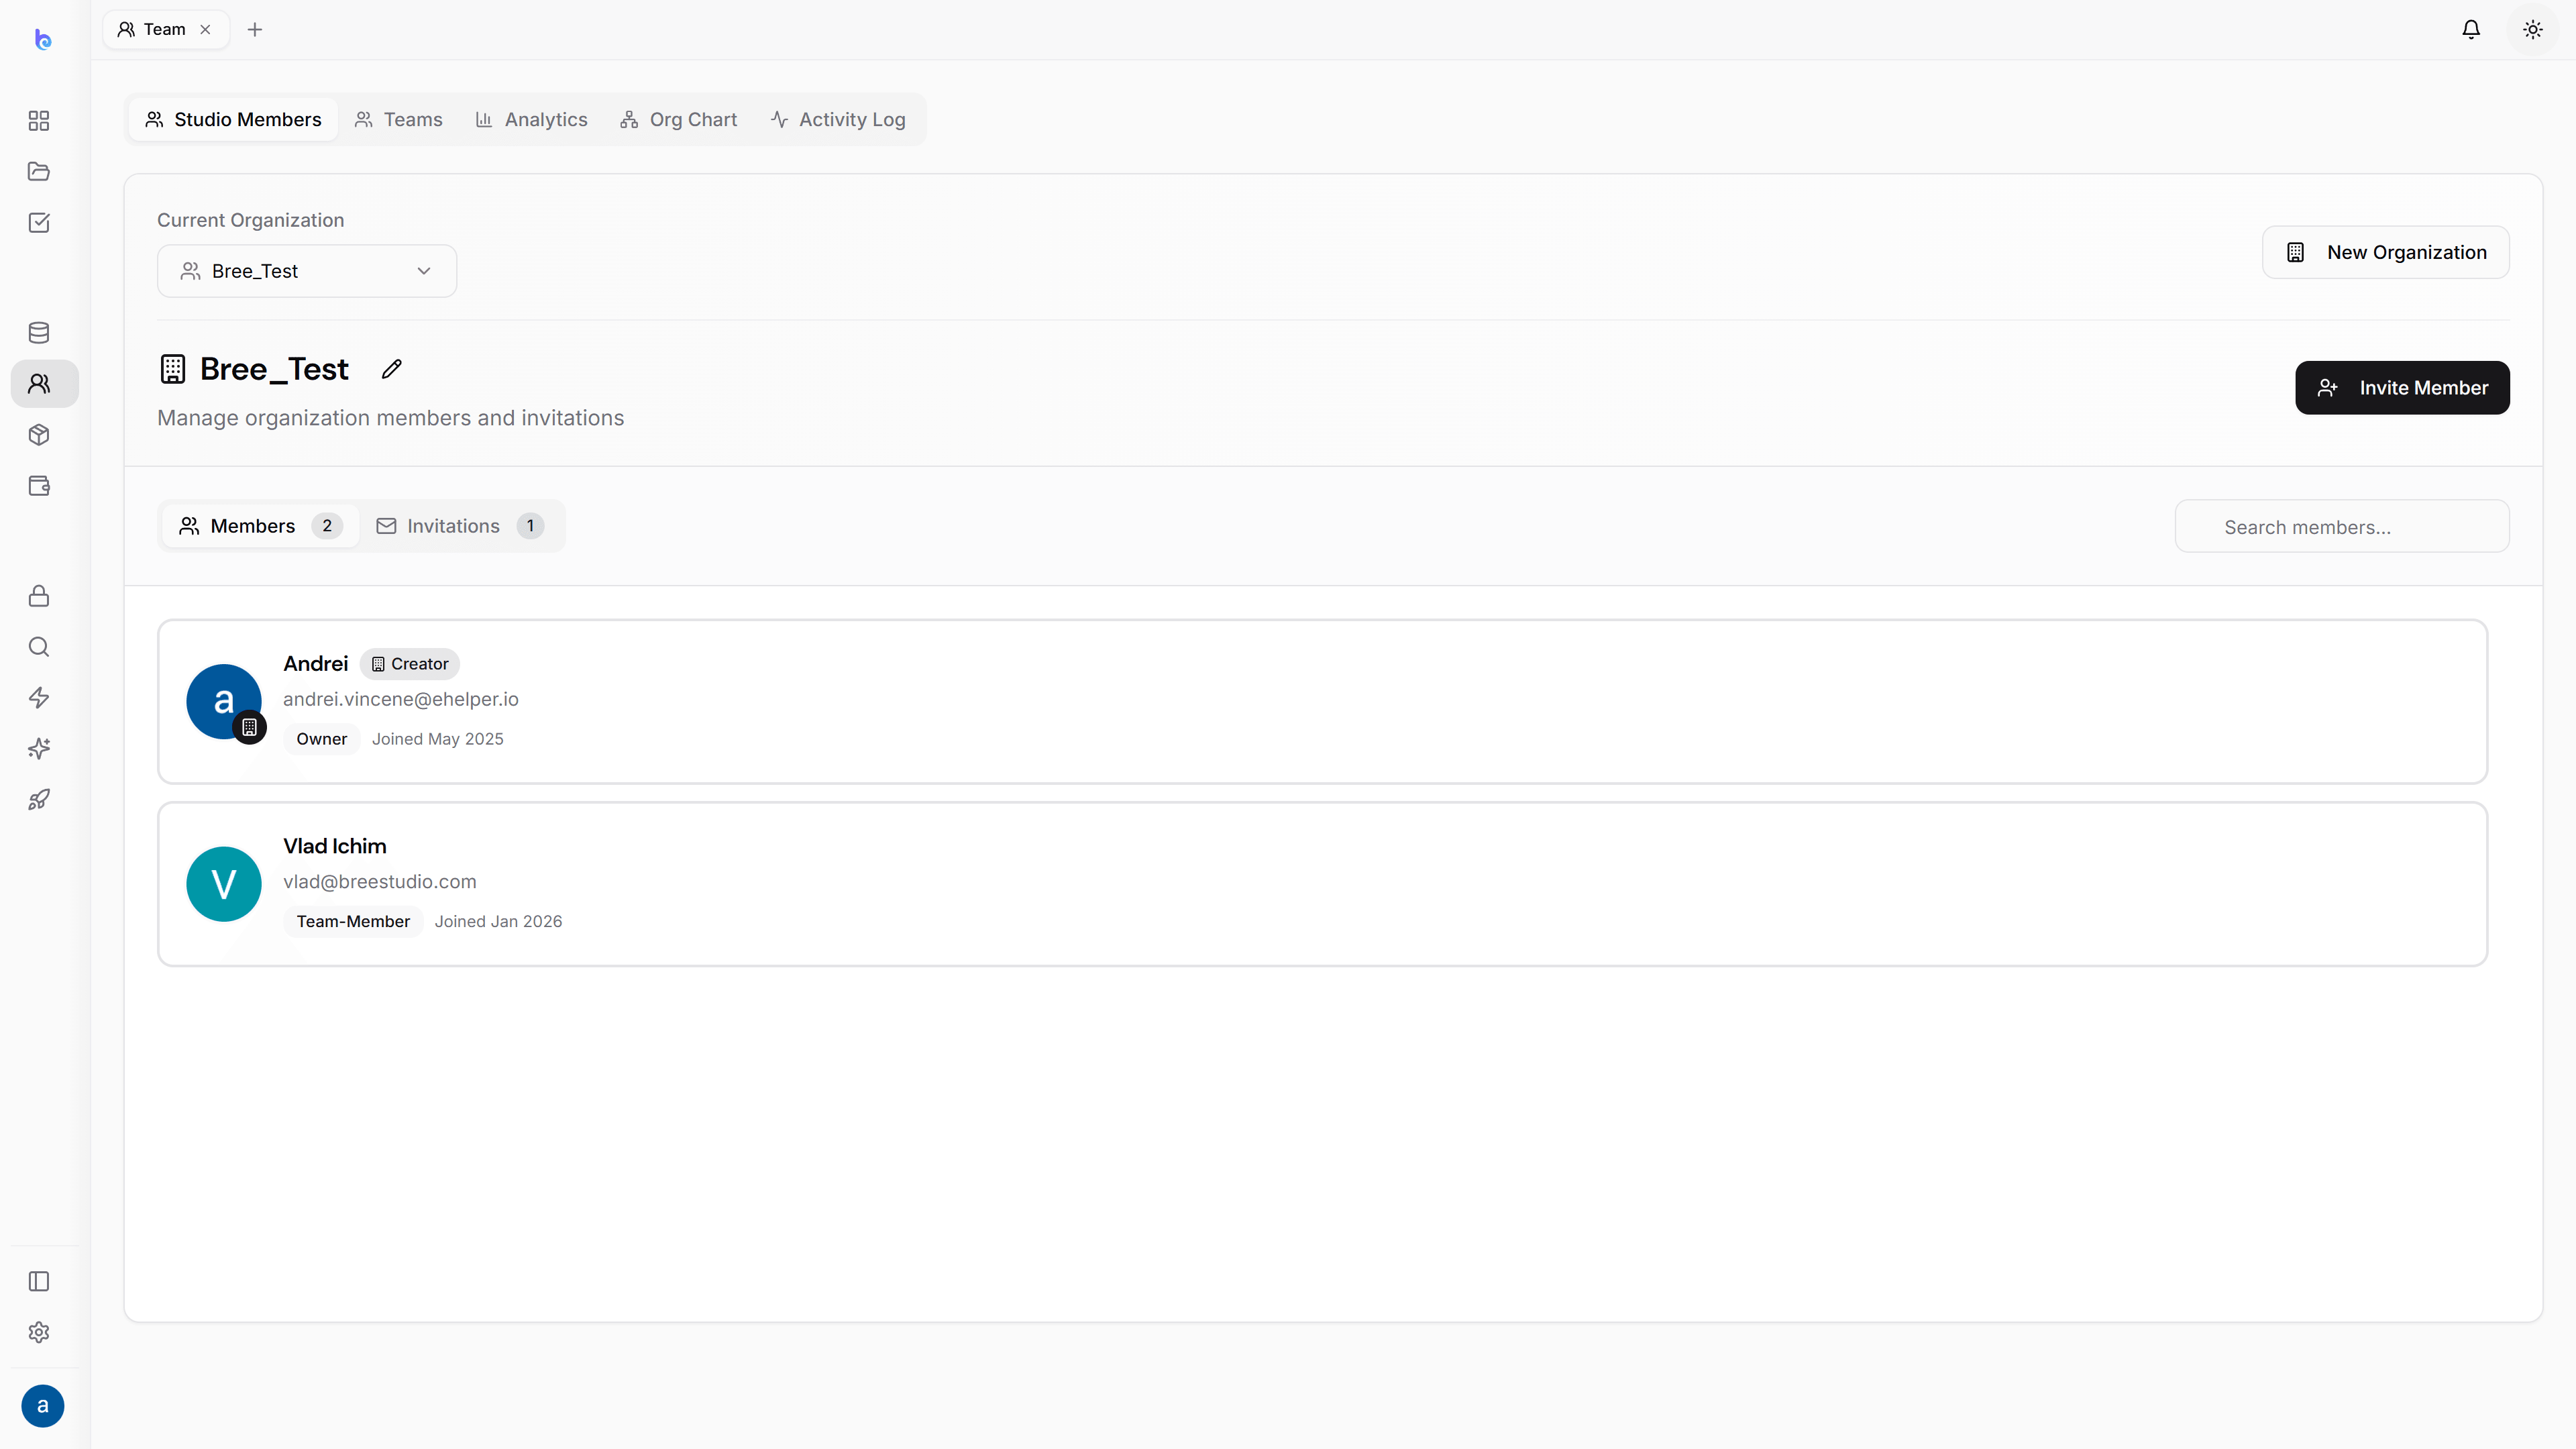Click the Members count badge 2
This screenshot has height=1449, width=2576.
[x=327, y=526]
